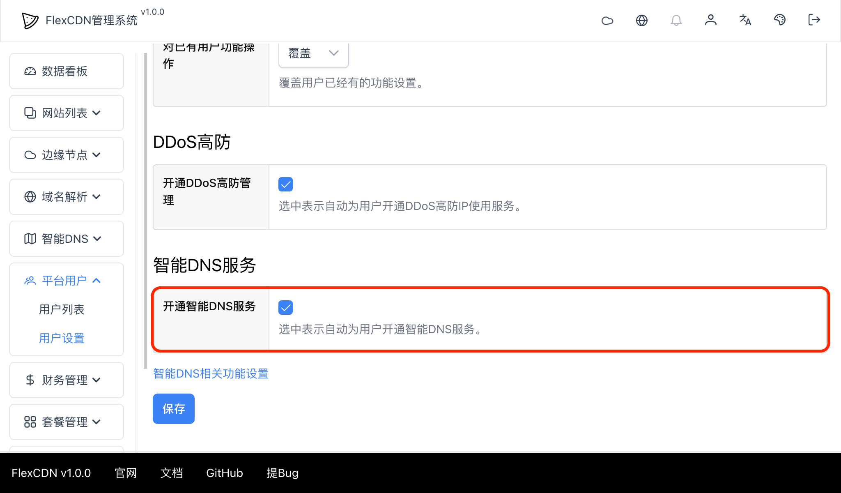Log out via the exit icon
This screenshot has height=493, width=841.
pos(813,20)
